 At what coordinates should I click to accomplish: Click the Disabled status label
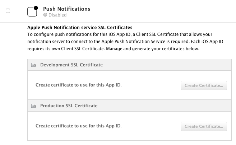pos(57,15)
